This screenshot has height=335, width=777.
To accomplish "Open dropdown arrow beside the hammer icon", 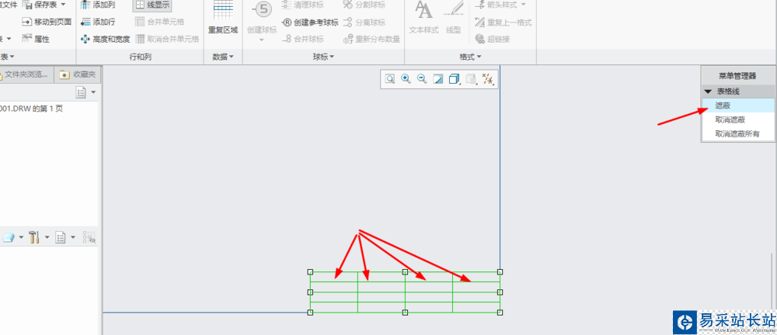I will (47, 237).
